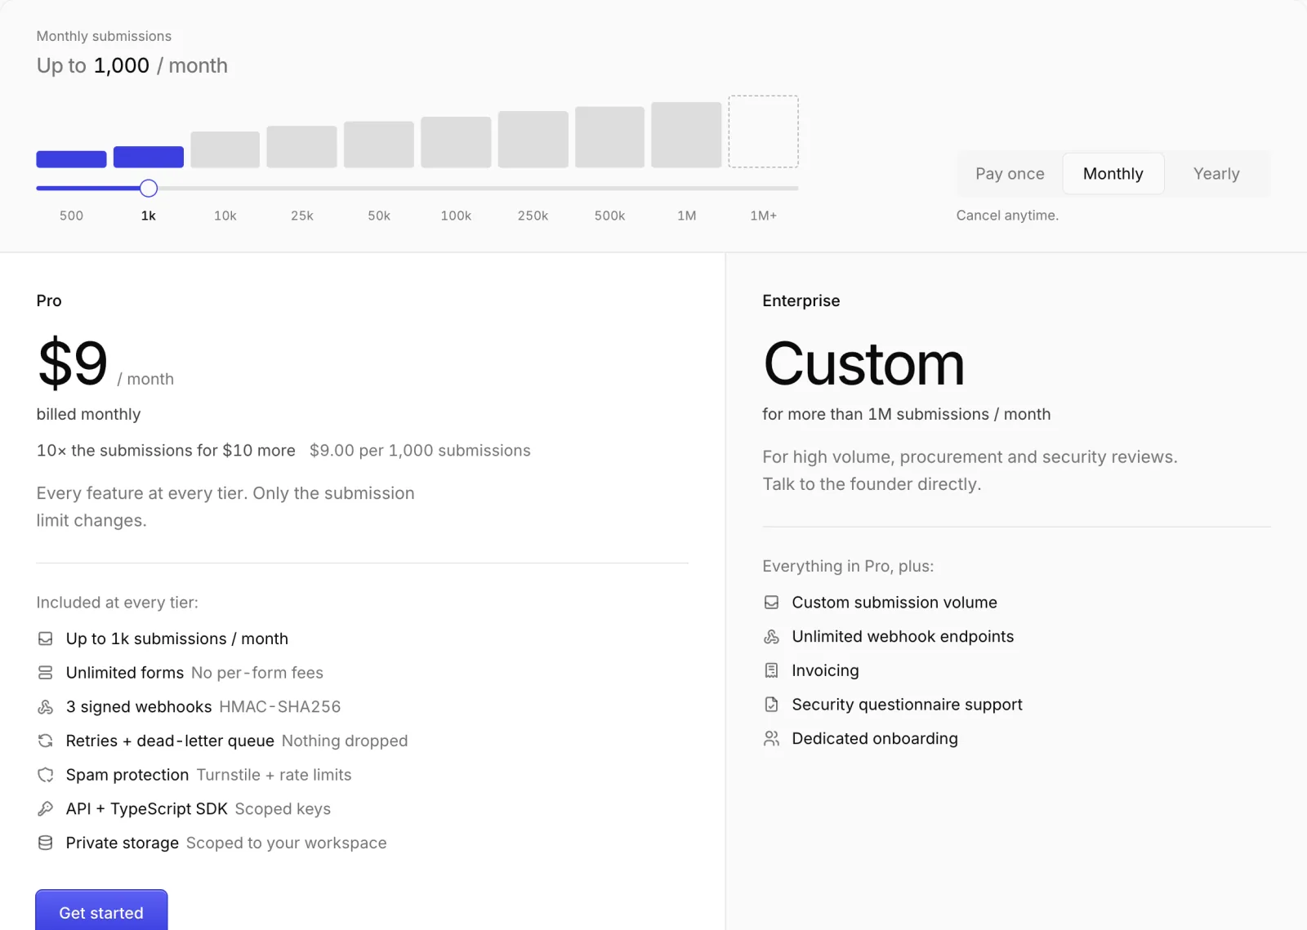Click the submissions slider handle at 1k
This screenshot has height=930, width=1307.
[149, 189]
